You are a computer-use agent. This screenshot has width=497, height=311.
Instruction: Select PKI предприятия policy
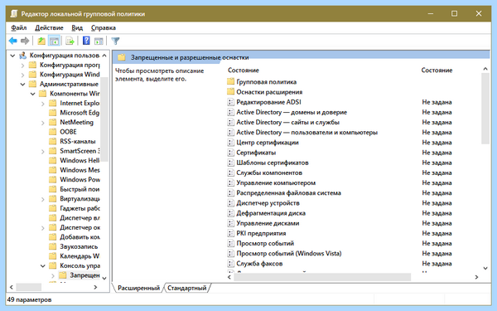(261, 233)
